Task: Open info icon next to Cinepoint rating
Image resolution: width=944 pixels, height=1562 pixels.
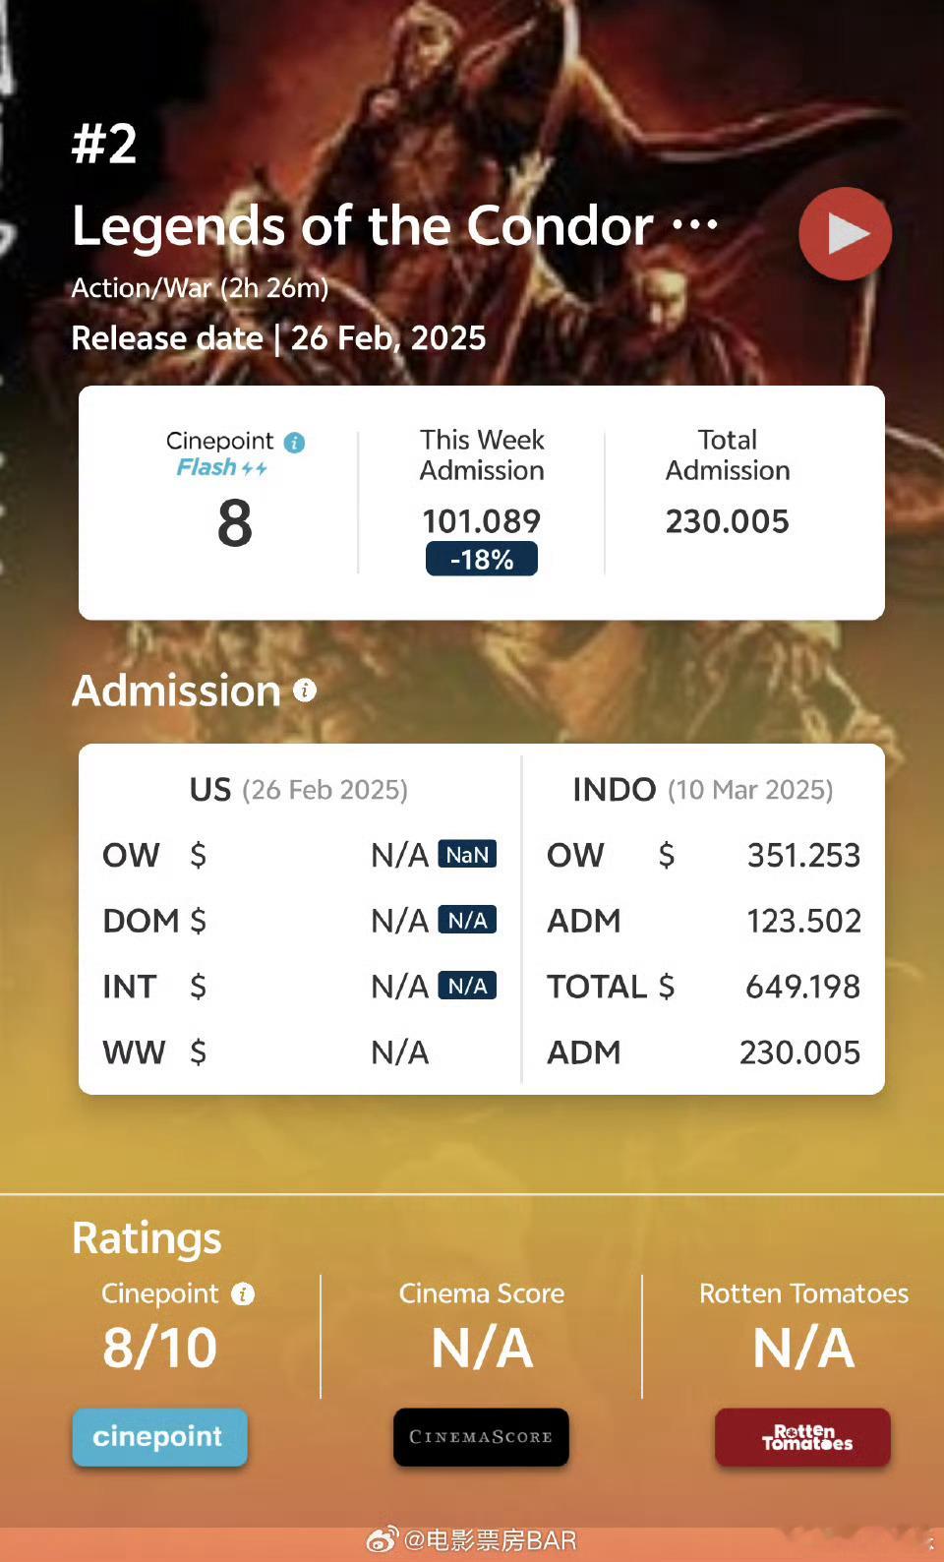Action: click(243, 1294)
